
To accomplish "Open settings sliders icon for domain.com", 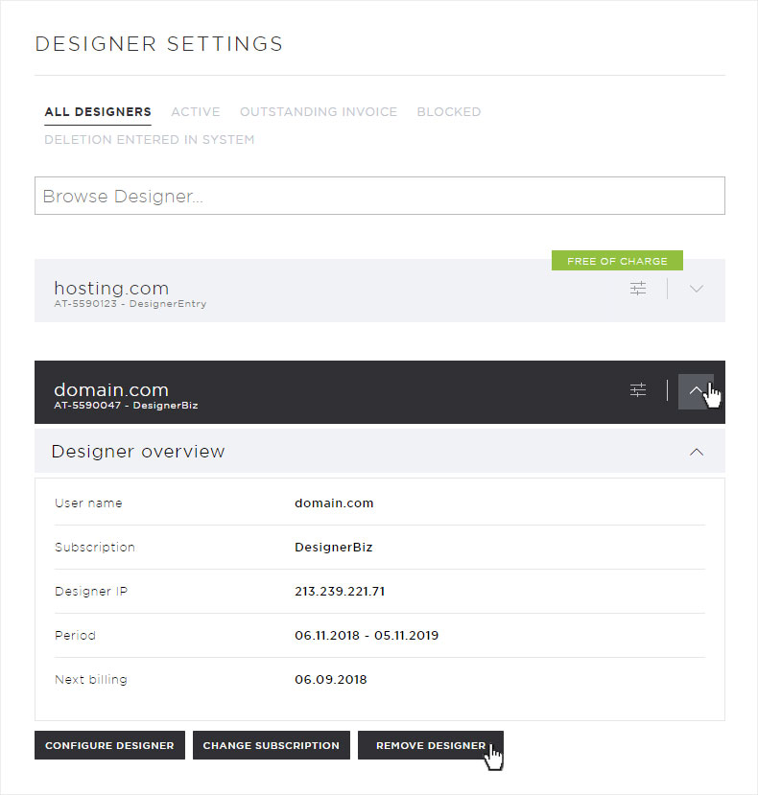I will 638,390.
